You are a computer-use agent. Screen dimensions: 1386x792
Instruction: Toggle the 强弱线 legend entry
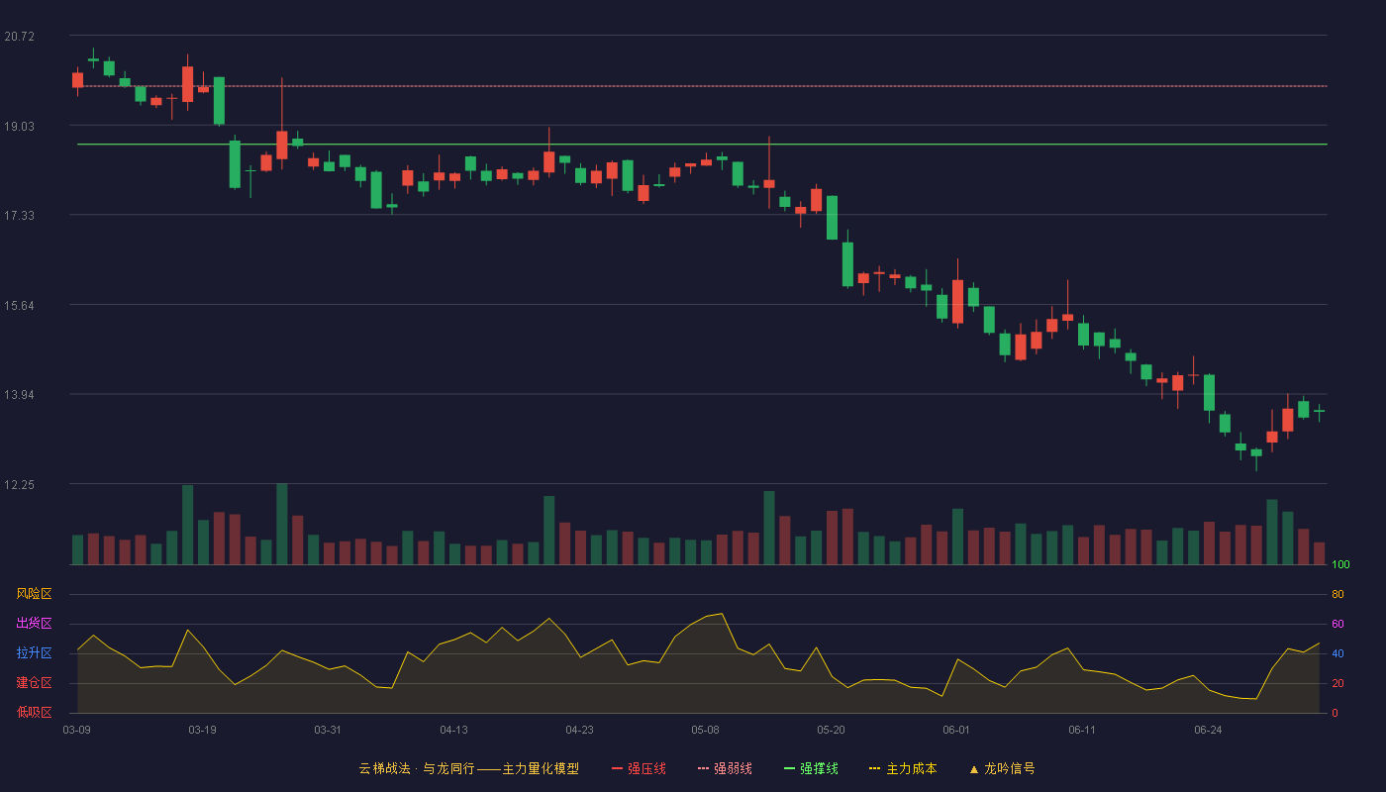[725, 768]
